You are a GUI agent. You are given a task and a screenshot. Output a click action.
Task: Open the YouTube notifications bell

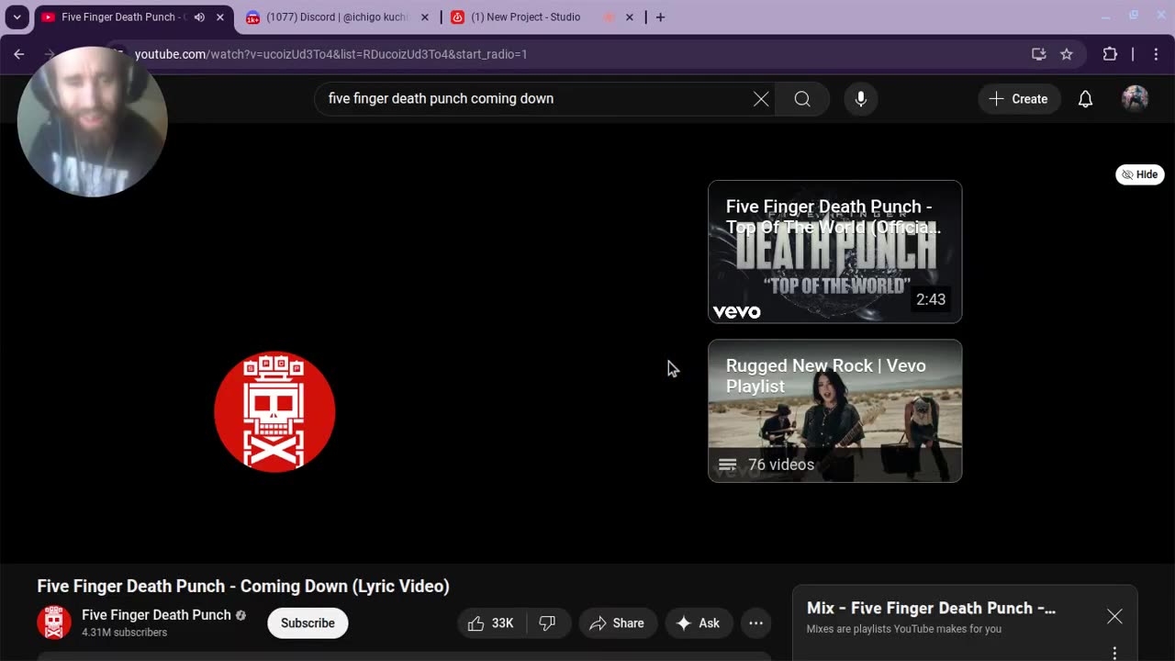tap(1085, 99)
